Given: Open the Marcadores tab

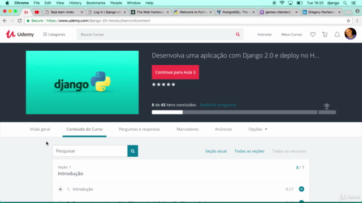Looking at the screenshot, I should coord(187,129).
